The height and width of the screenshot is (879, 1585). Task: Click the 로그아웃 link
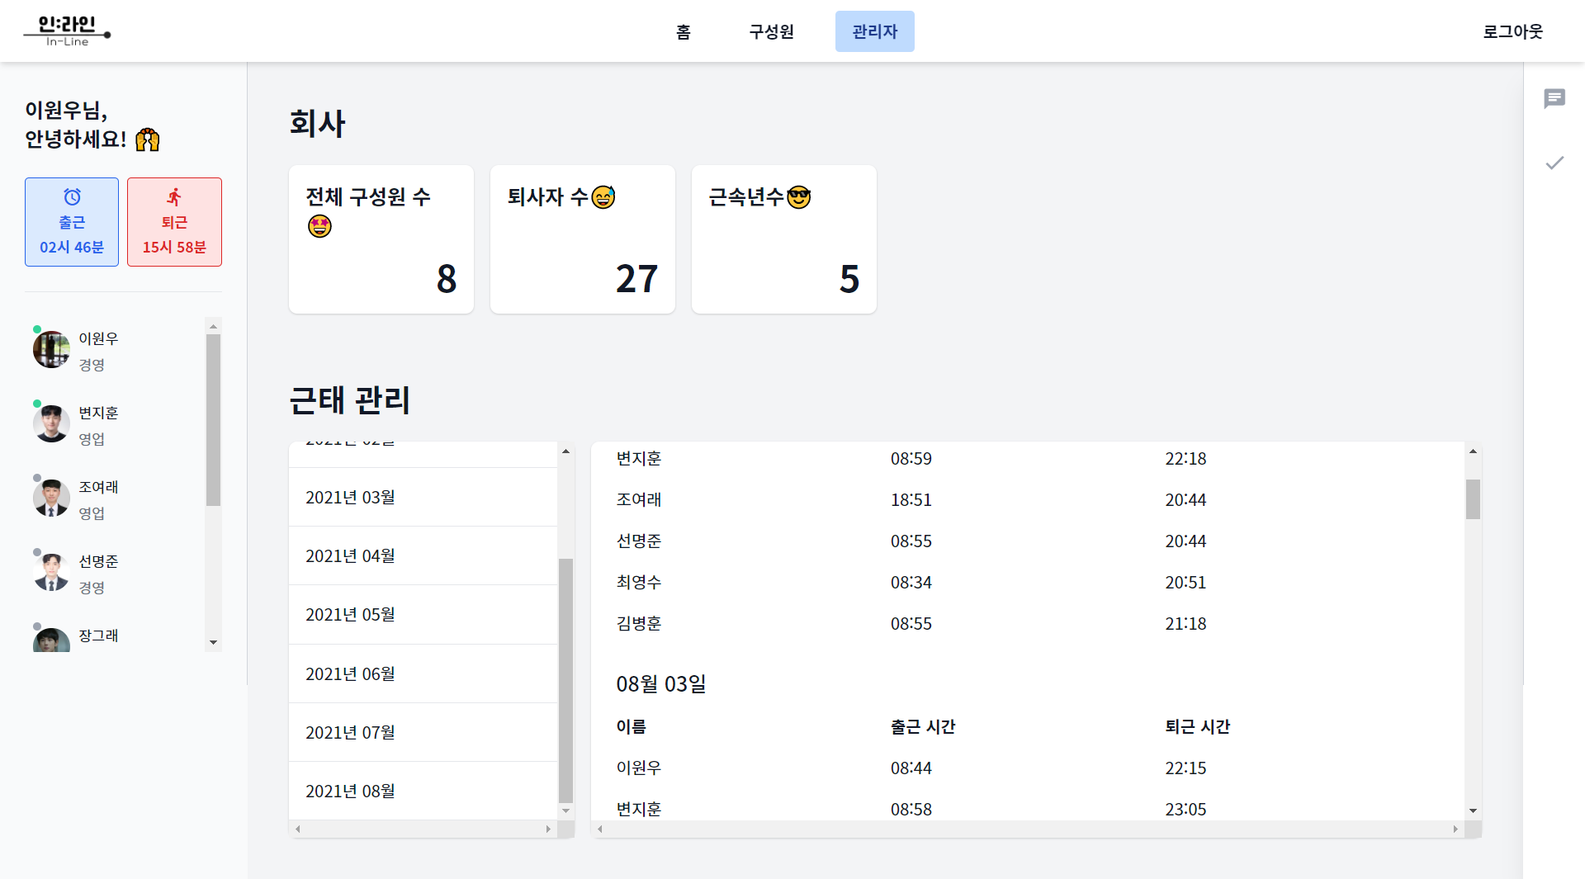pos(1512,31)
